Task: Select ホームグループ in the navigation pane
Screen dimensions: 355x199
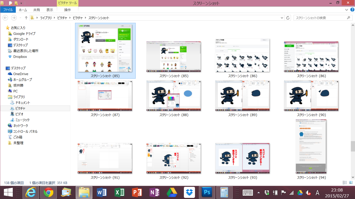Action: [22, 80]
